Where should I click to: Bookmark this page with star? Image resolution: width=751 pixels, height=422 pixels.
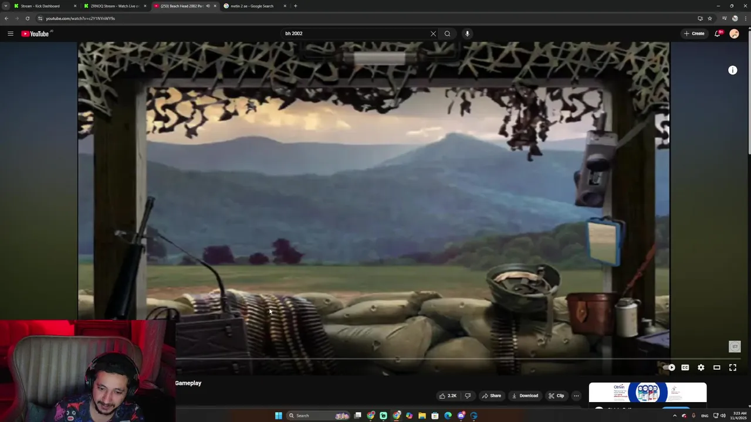tap(709, 18)
